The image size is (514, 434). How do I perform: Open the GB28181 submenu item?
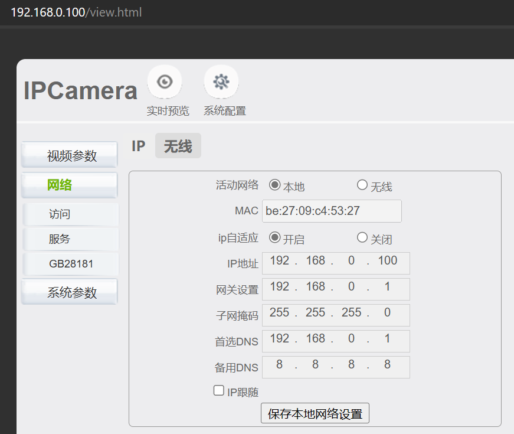(x=70, y=264)
